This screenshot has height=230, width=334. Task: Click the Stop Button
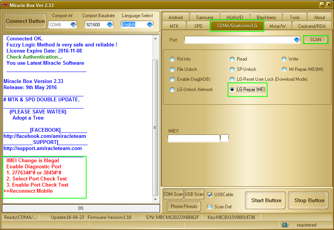308,200
